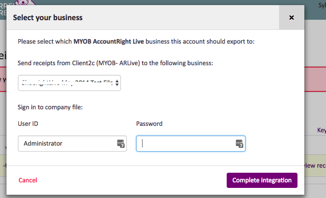The width and height of the screenshot is (326, 198).
Task: Cancel the integration setup
Action: [28, 180]
